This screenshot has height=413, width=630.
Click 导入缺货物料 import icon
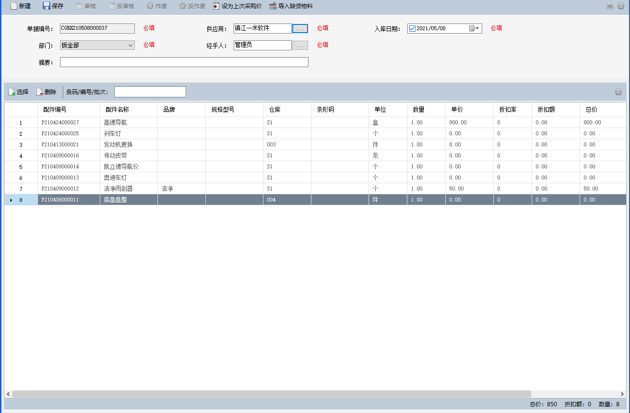pyautogui.click(x=273, y=6)
